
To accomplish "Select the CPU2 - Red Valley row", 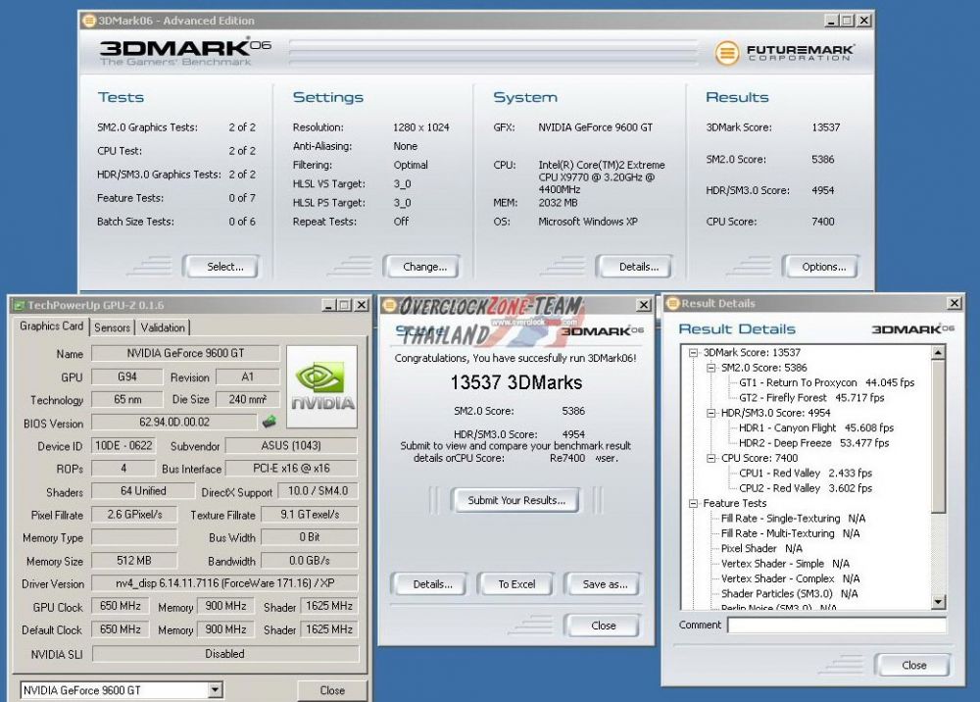I will [805, 488].
